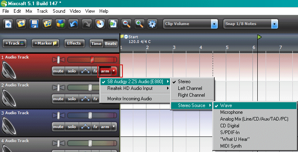Enable Monitor Incoming Audio
298x152 pixels.
pos(135,99)
